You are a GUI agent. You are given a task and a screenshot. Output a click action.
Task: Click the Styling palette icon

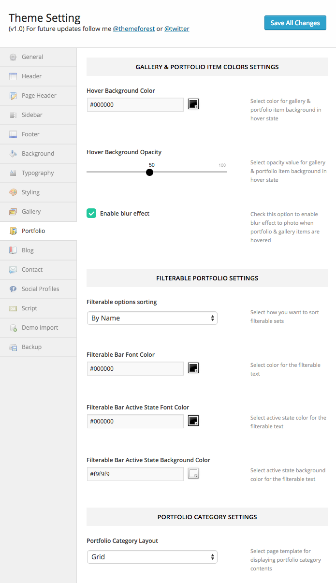(x=13, y=192)
